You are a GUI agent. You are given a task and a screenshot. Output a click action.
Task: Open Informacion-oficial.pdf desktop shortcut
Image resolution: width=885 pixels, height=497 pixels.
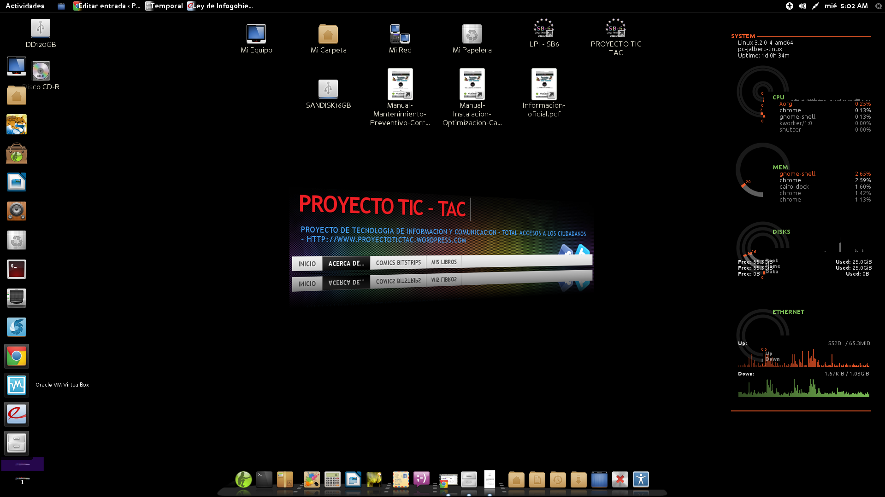tap(544, 85)
